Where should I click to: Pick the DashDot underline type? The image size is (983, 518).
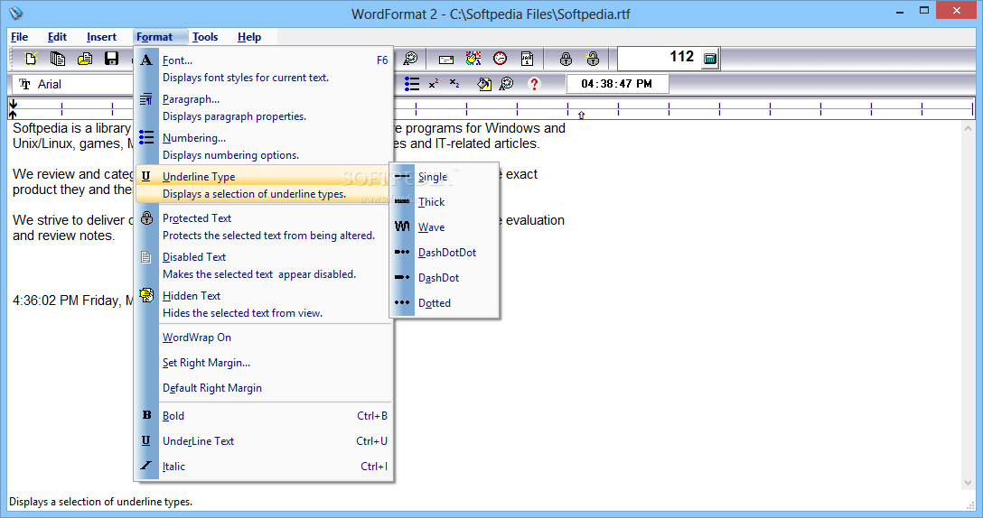tap(445, 277)
